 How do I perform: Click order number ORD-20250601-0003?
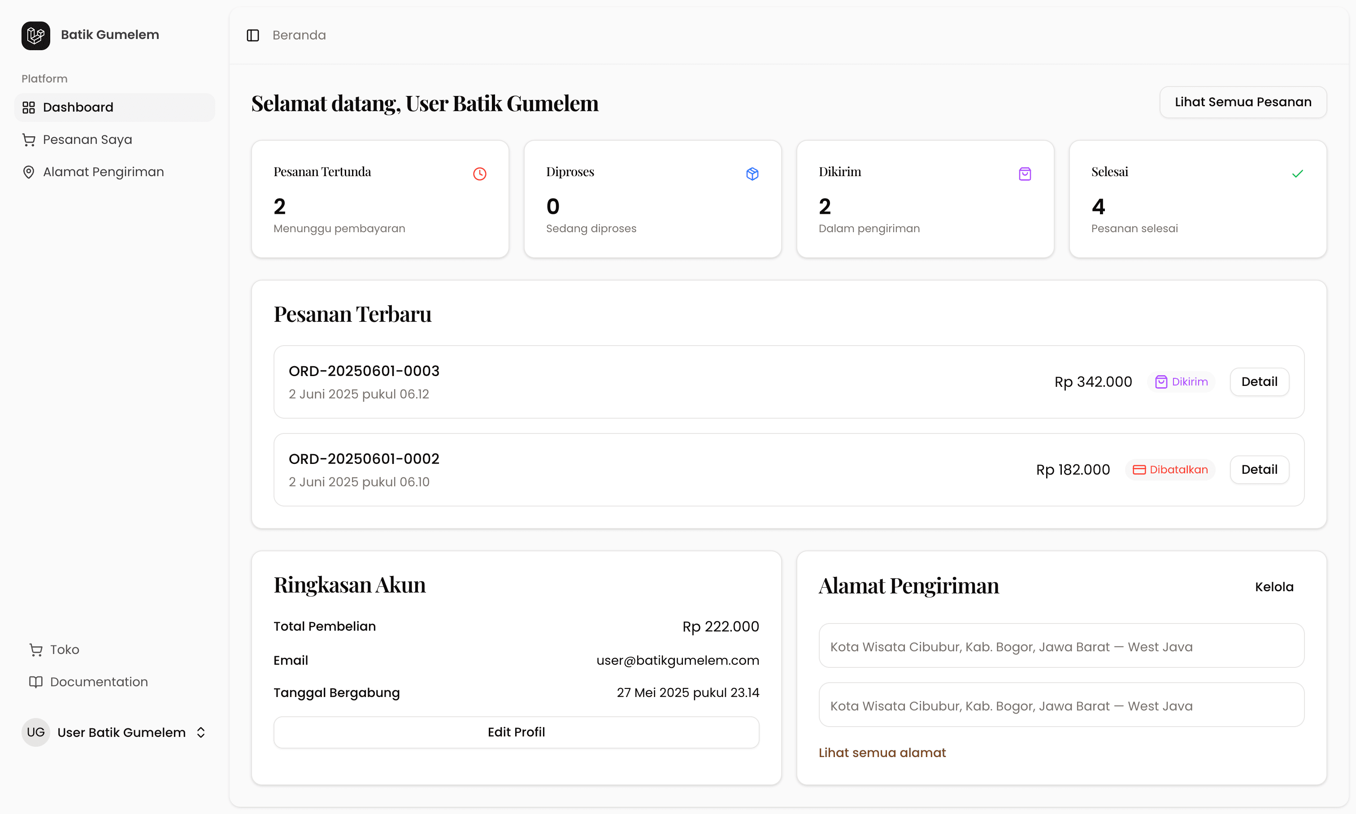[364, 371]
